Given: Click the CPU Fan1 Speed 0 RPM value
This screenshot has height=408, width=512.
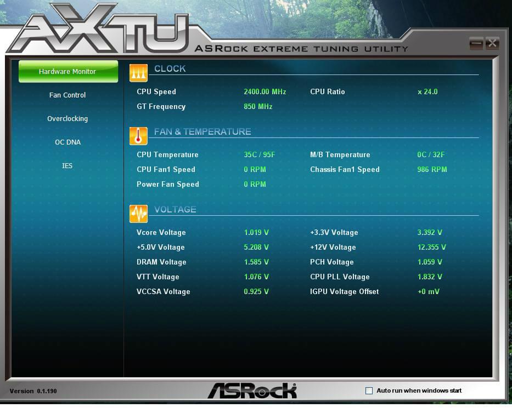Looking at the screenshot, I should coord(255,169).
